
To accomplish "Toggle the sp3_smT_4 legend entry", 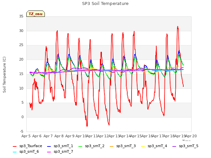I will (154, 146).
